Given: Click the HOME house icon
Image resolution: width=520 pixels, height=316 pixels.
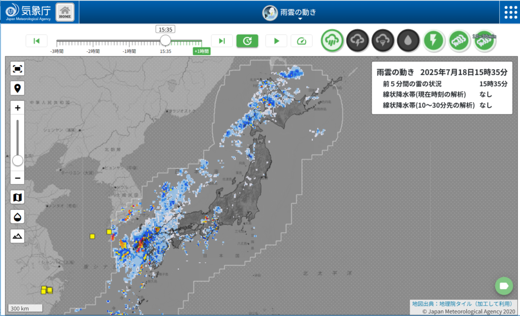Looking at the screenshot, I should (64, 12).
